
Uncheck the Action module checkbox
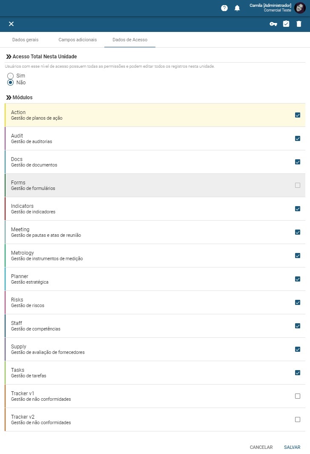[x=298, y=115]
